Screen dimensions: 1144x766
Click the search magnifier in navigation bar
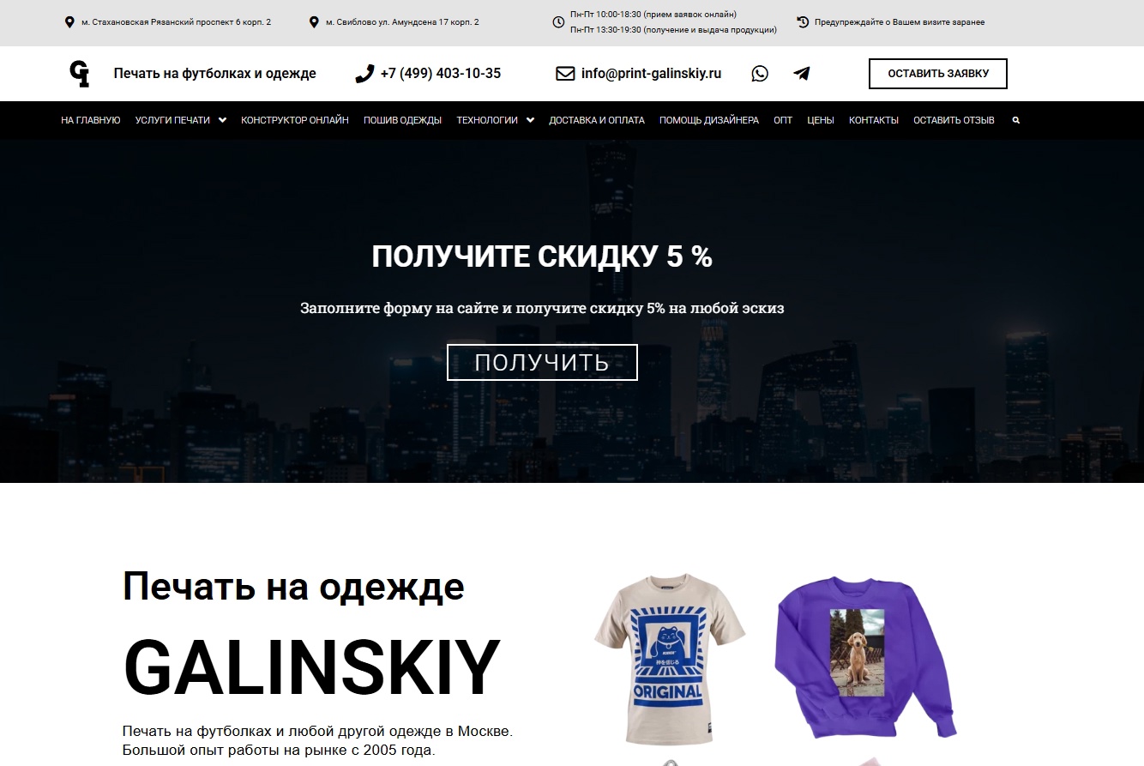click(1016, 120)
